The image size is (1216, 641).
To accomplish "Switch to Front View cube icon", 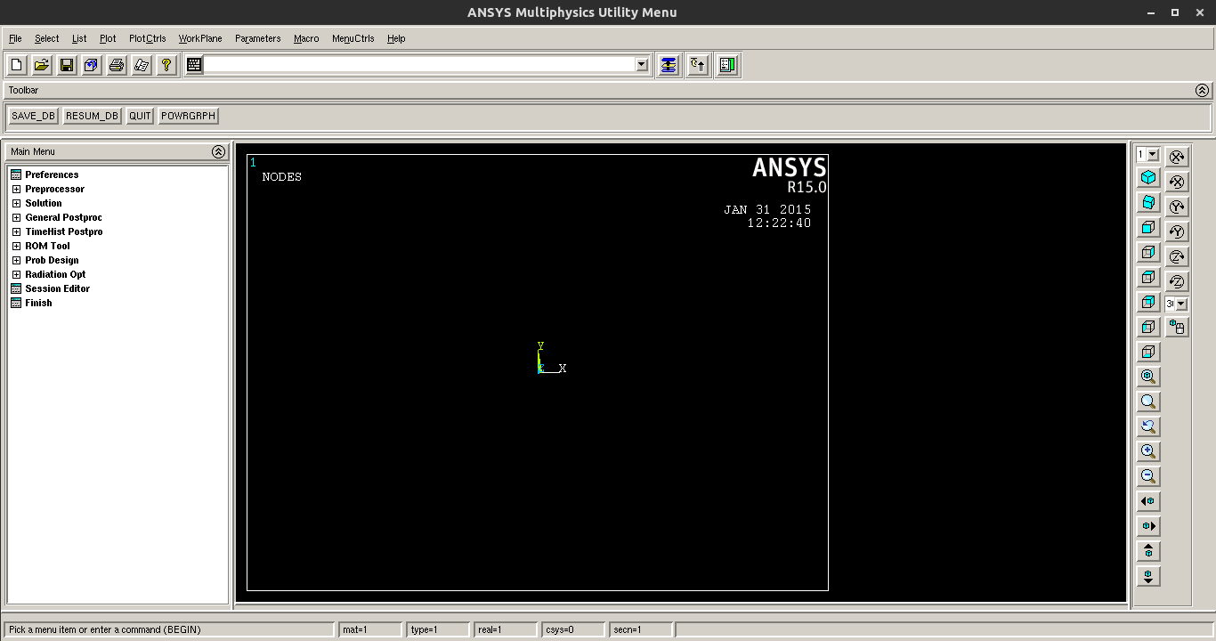I will (x=1148, y=228).
